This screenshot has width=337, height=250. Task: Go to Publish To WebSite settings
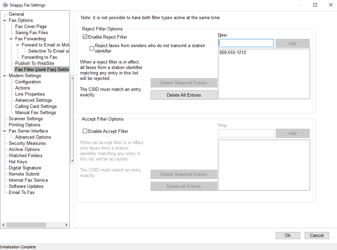coord(34,64)
